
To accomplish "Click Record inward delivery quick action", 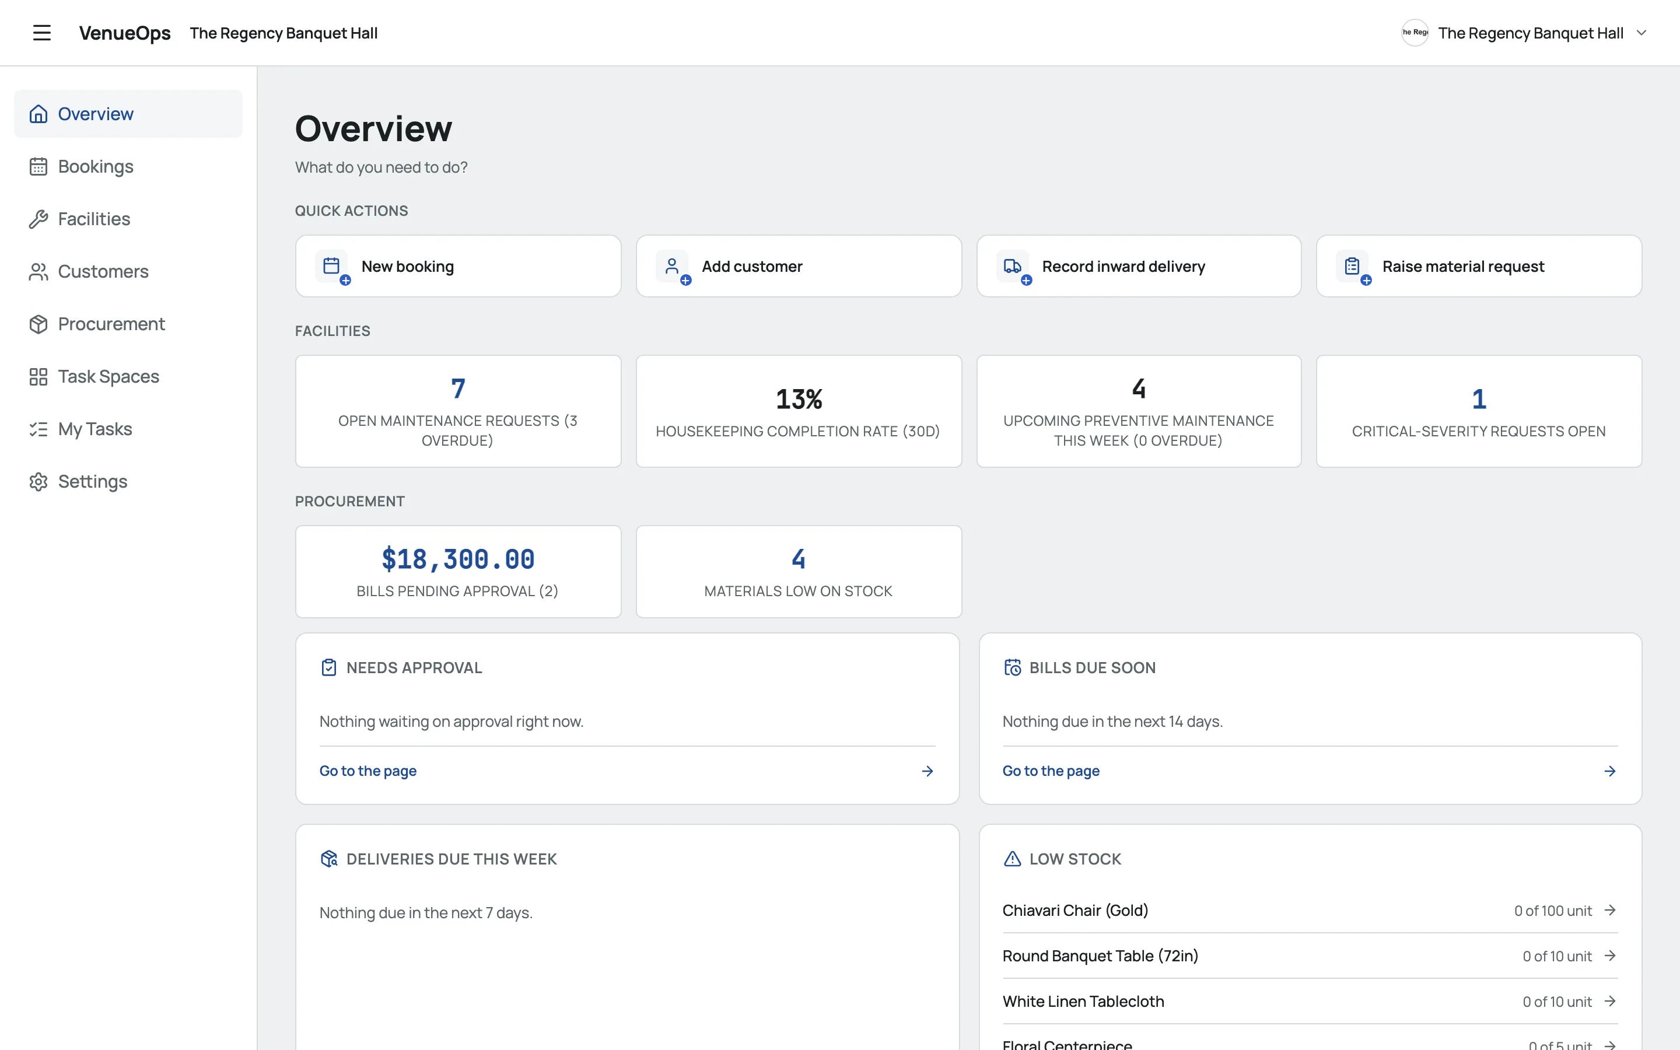I will pyautogui.click(x=1139, y=266).
